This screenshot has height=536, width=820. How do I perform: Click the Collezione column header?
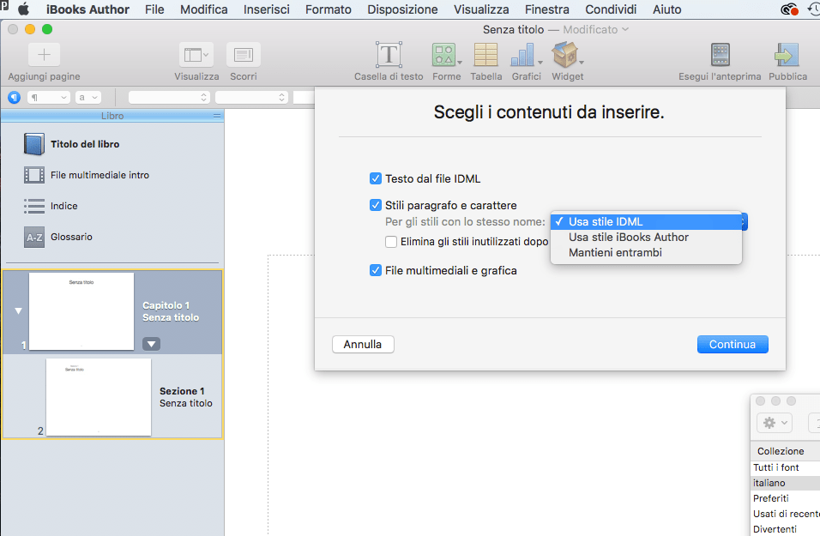pos(785,451)
